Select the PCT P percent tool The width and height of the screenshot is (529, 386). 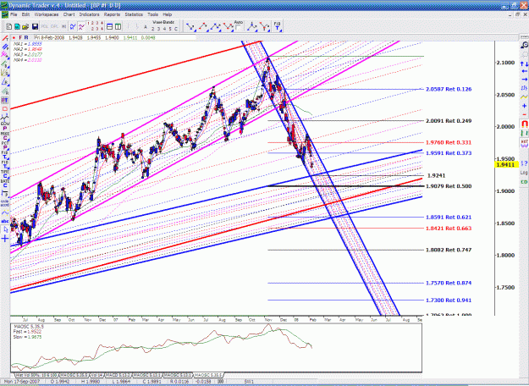[x=5, y=146]
